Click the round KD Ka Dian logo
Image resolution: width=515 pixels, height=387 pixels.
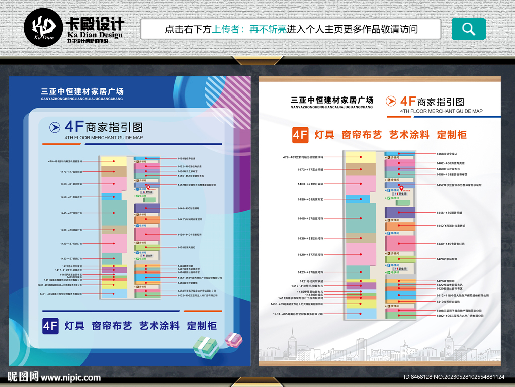tap(43, 28)
